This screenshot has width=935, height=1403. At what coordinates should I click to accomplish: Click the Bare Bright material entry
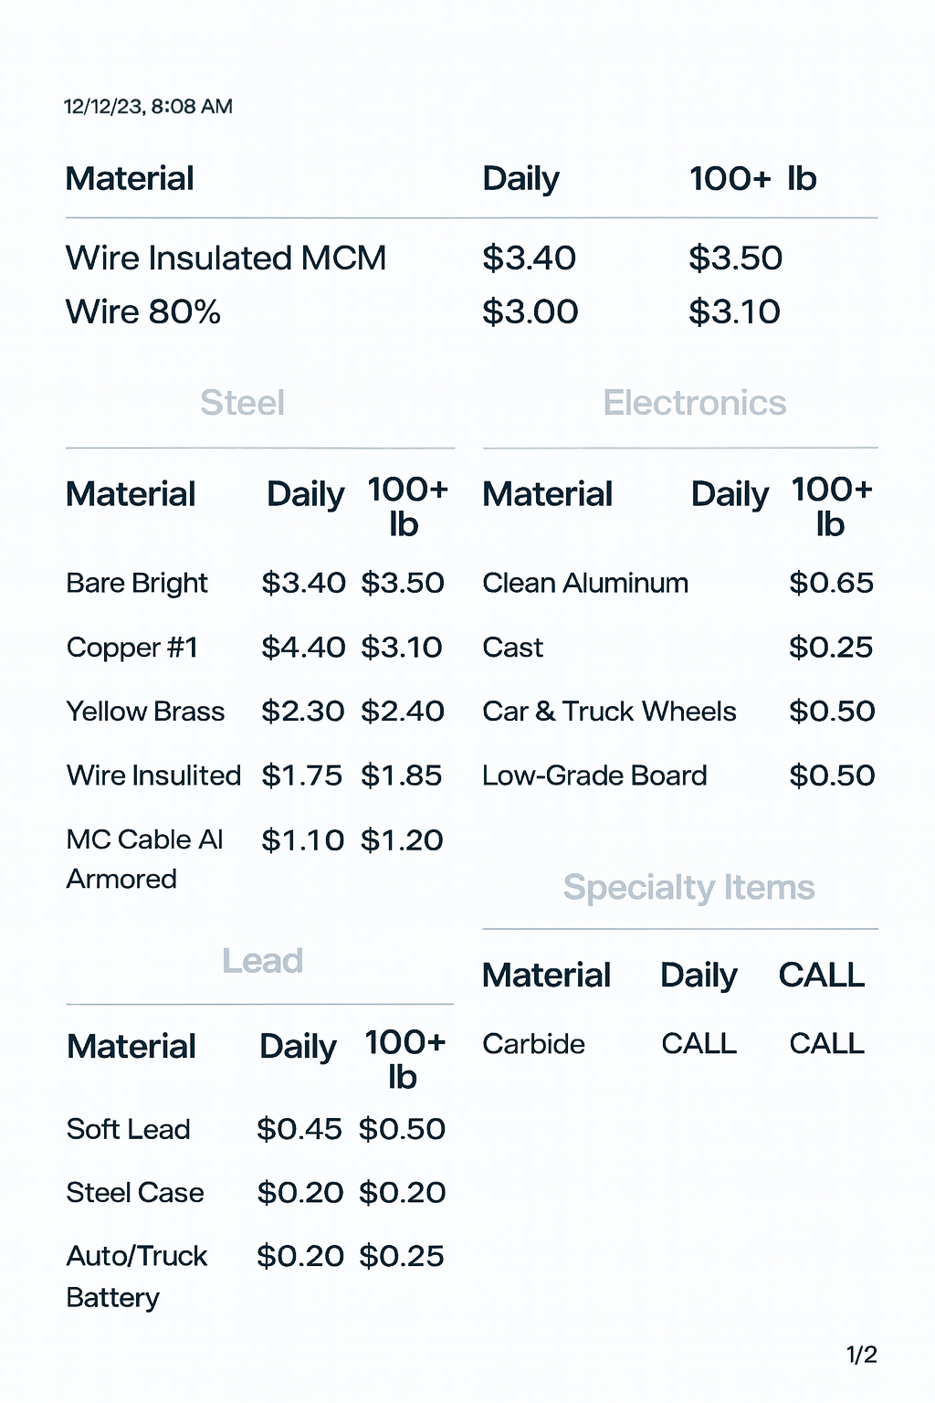coord(137,583)
